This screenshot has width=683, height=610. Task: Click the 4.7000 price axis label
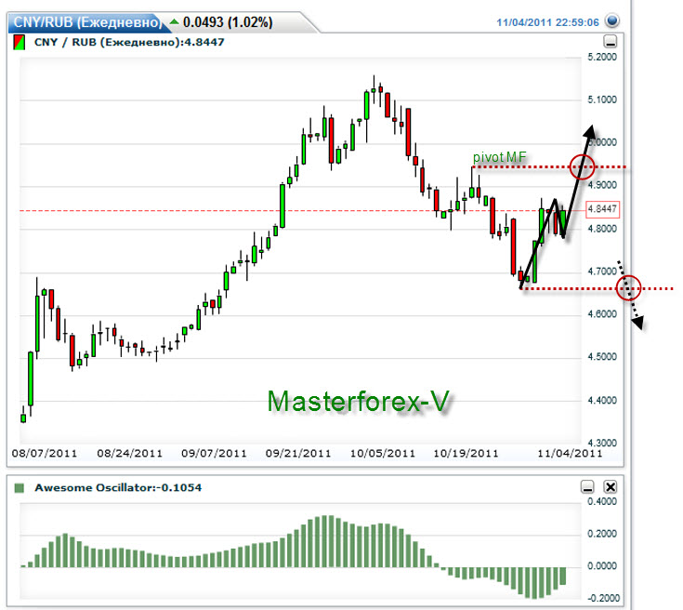[602, 272]
